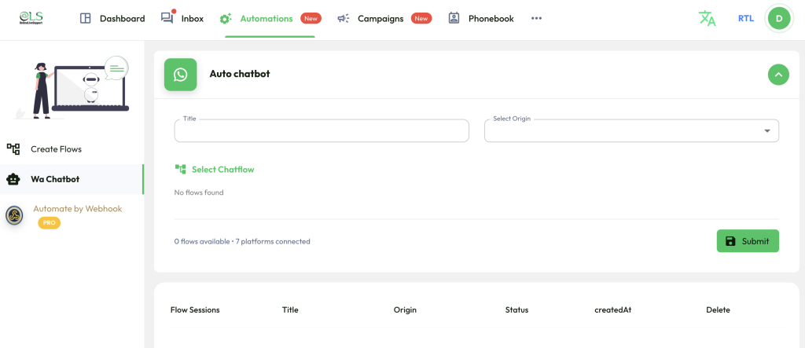
Task: Click the Select Chatflow tree icon
Action: tap(180, 170)
